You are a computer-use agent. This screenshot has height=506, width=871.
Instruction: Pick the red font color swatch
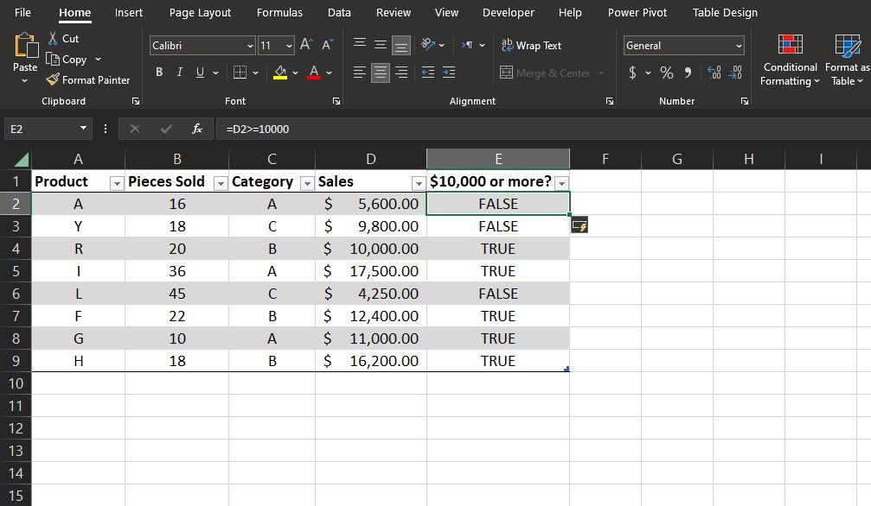(315, 79)
